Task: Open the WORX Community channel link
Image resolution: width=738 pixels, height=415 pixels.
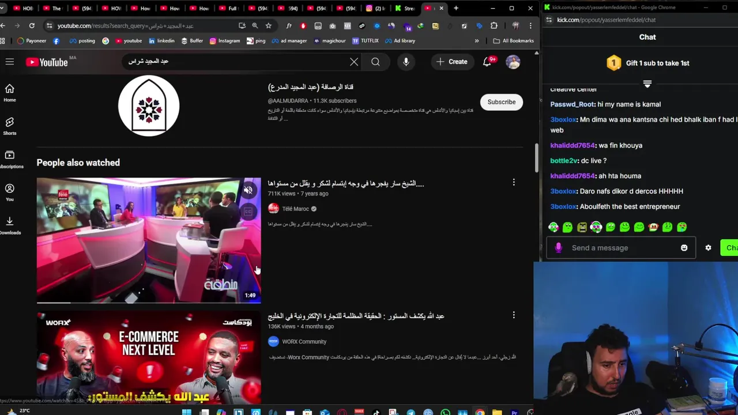Action: (304, 341)
